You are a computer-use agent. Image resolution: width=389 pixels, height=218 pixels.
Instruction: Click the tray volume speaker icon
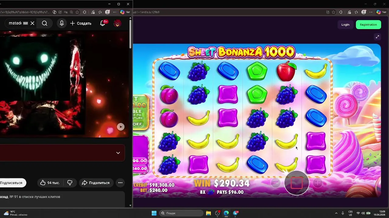click(363, 213)
